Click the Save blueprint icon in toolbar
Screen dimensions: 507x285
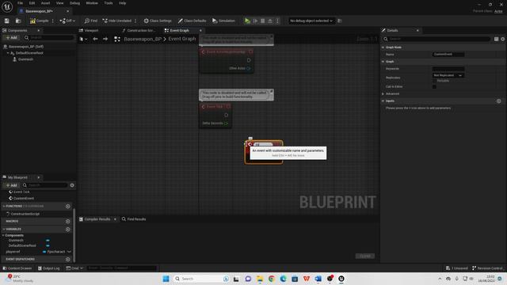[x=7, y=21]
